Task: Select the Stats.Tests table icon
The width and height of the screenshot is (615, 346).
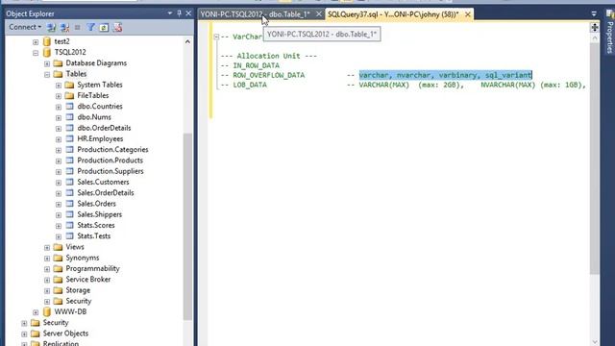Action: click(x=70, y=235)
